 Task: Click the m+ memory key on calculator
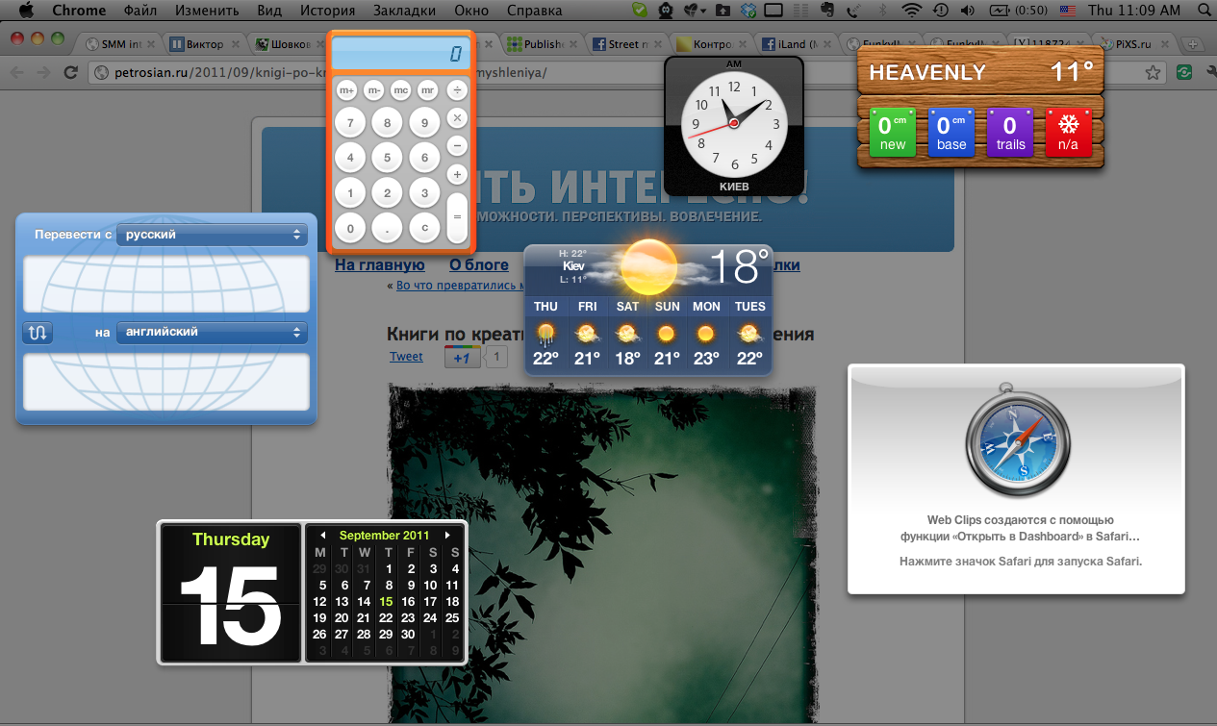[x=346, y=90]
